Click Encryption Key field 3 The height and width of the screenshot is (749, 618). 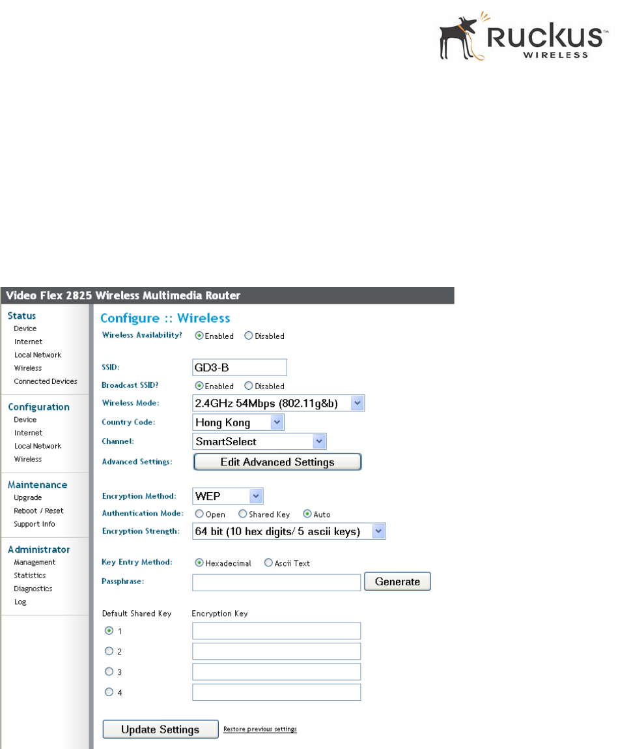click(276, 671)
